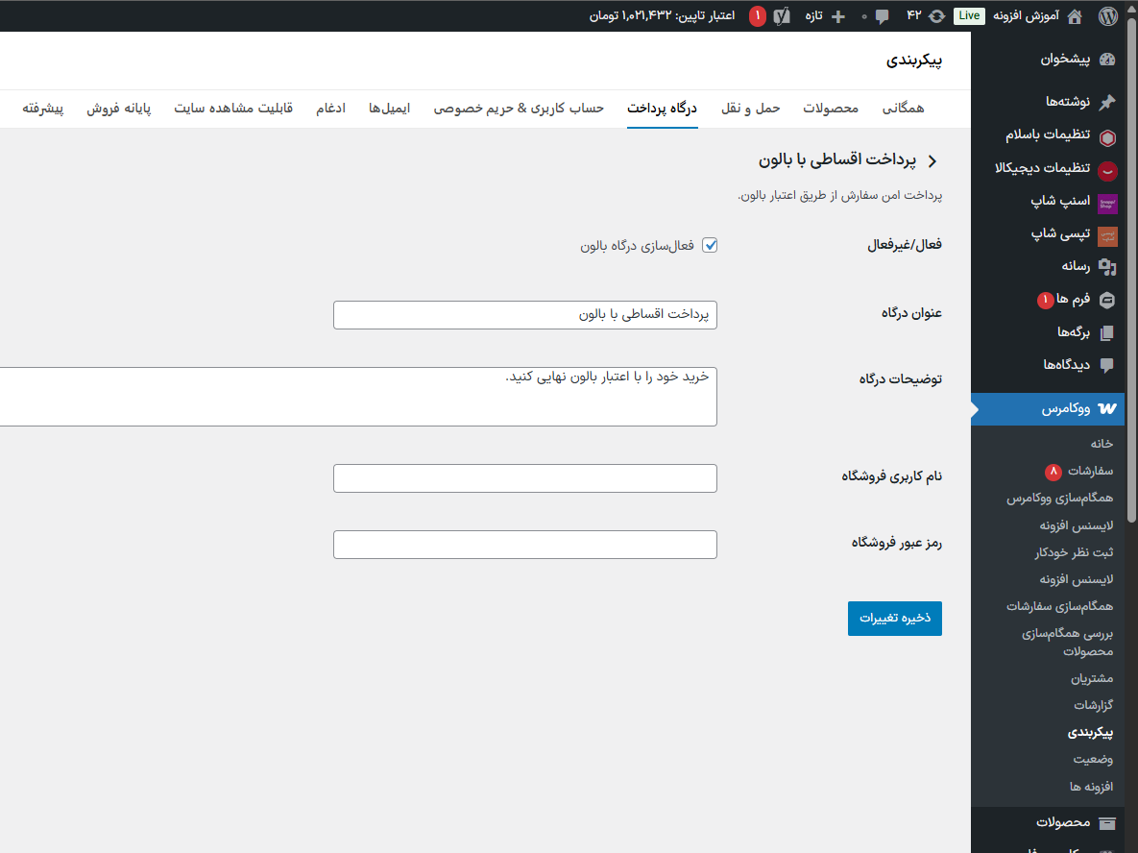Screen dimensions: 1138x853
Task: Open the comments bubble icon in admin bar
Action: coord(882,15)
